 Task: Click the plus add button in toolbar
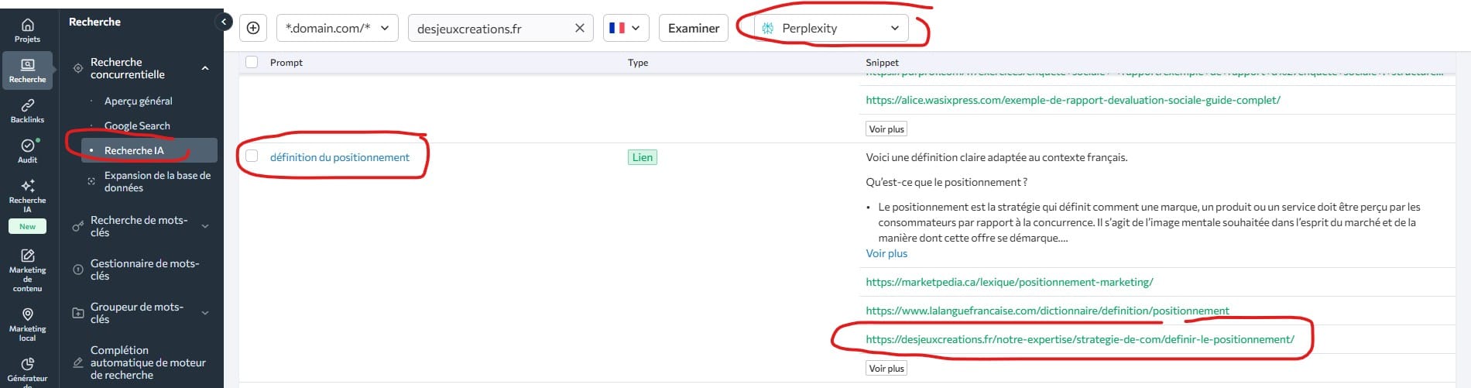[253, 28]
